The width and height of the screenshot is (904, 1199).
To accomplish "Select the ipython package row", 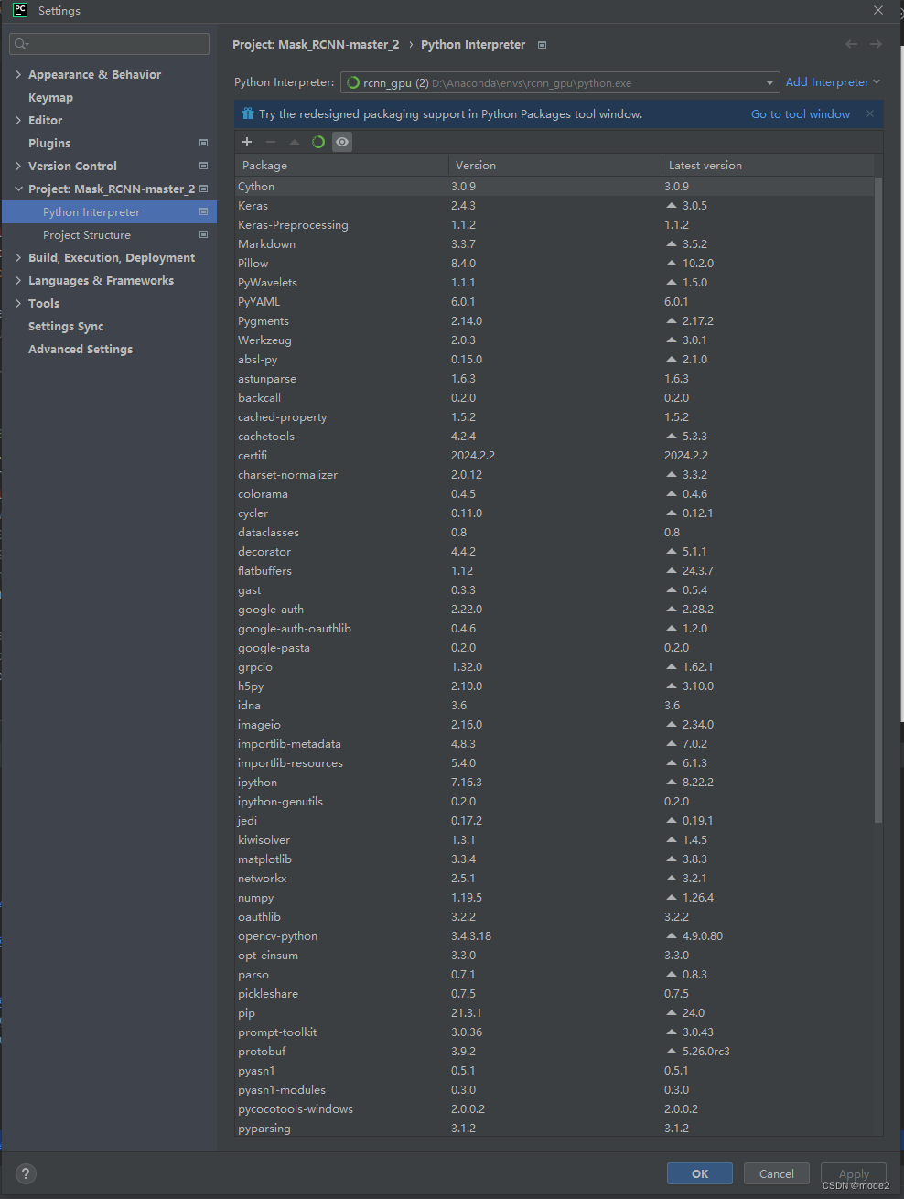I will [554, 782].
